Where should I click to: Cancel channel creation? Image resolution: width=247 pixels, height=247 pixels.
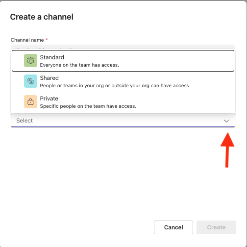coord(173,227)
